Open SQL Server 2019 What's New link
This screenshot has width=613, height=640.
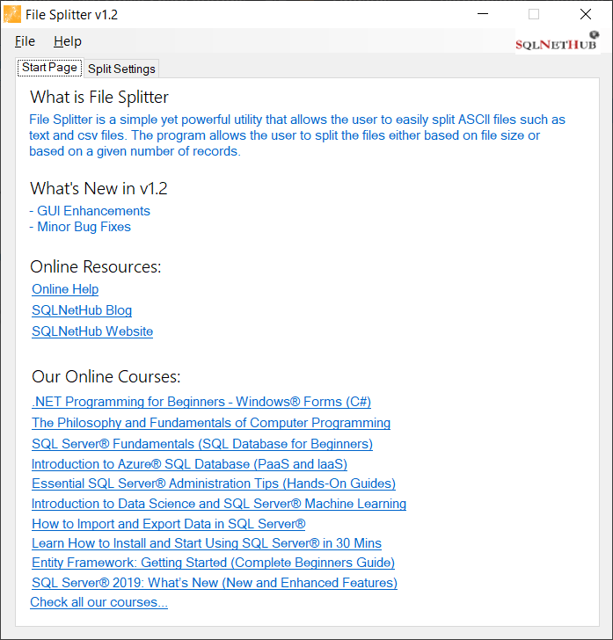point(215,583)
